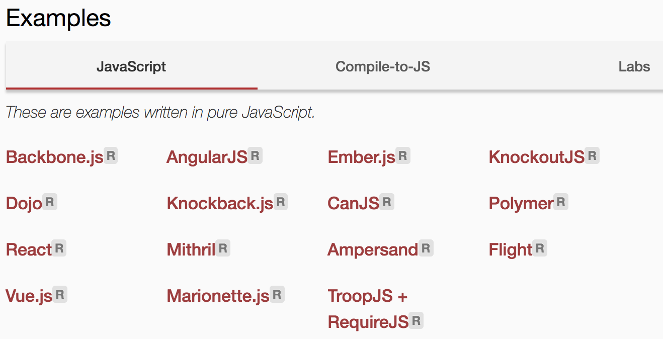
Task: Click the R badge beside AngularJS
Action: click(x=255, y=156)
